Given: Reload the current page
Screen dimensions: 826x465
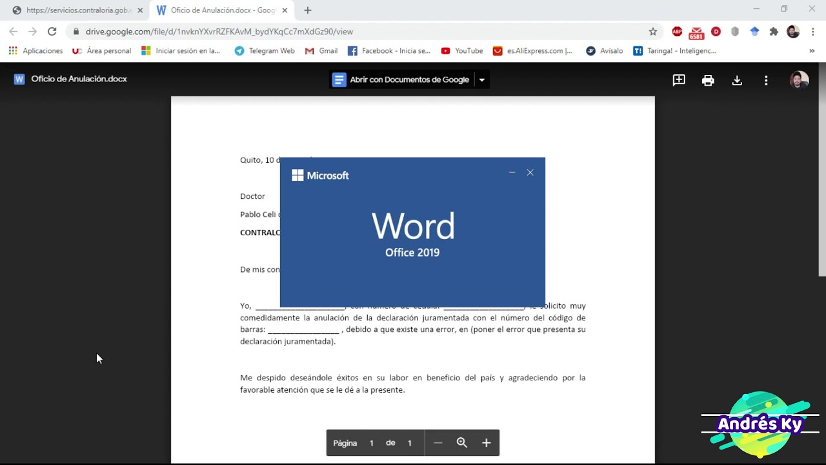Looking at the screenshot, I should pos(52,31).
